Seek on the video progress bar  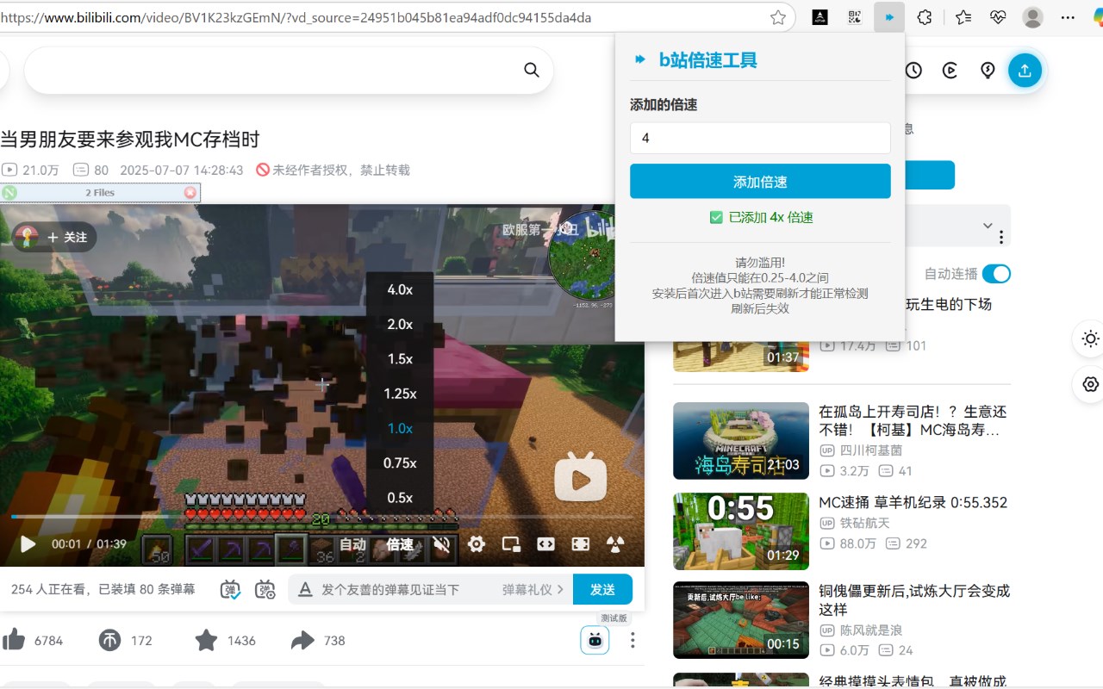pos(321,517)
